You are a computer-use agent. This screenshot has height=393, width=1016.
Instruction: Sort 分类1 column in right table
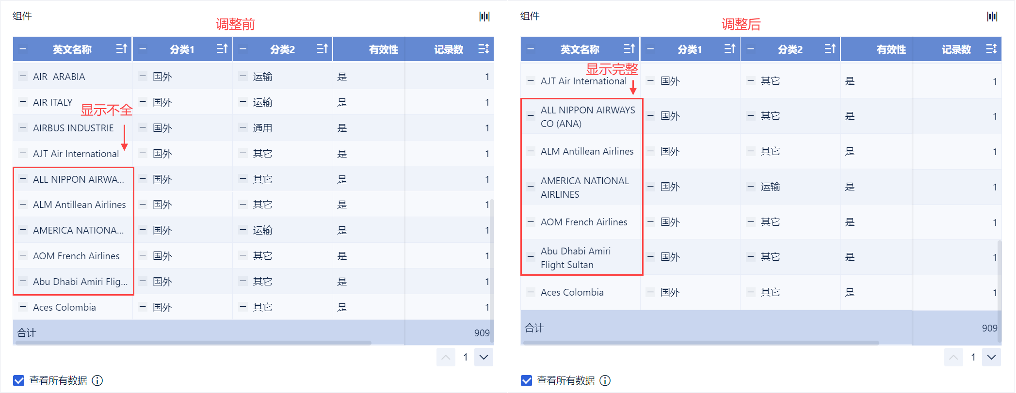[x=730, y=49]
